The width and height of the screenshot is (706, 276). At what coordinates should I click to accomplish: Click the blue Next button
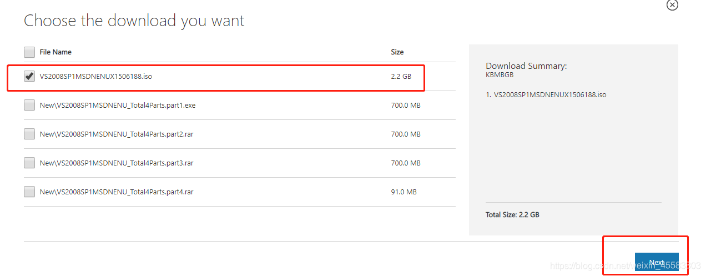click(x=657, y=262)
